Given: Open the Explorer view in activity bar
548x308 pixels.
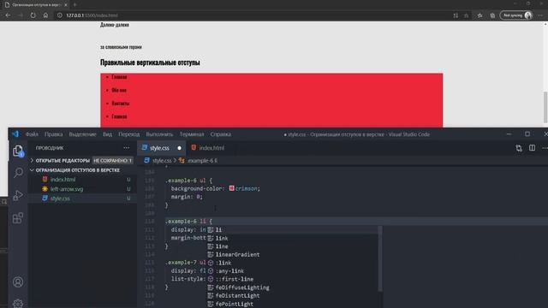Looking at the screenshot, I should coord(18,151).
